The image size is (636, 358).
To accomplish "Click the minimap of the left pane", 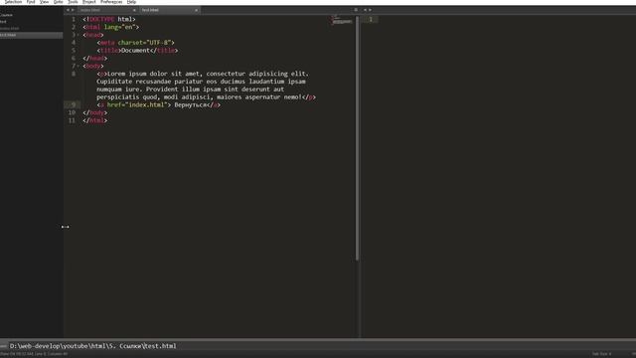I will [x=342, y=20].
